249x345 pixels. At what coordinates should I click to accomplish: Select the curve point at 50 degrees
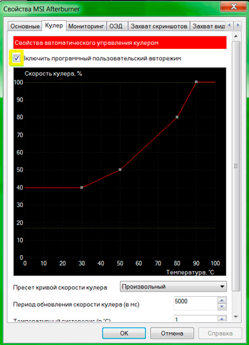[120, 169]
